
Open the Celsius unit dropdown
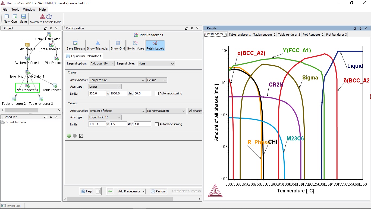click(157, 80)
